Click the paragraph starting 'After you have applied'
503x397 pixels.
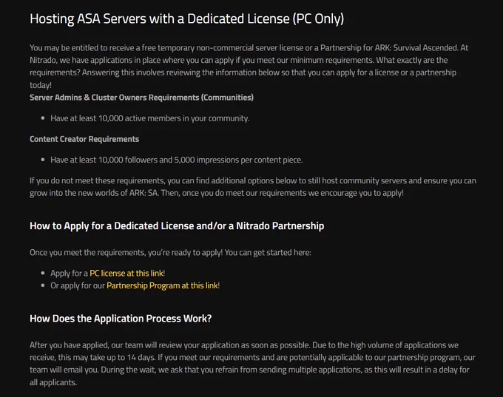pyautogui.click(x=252, y=364)
